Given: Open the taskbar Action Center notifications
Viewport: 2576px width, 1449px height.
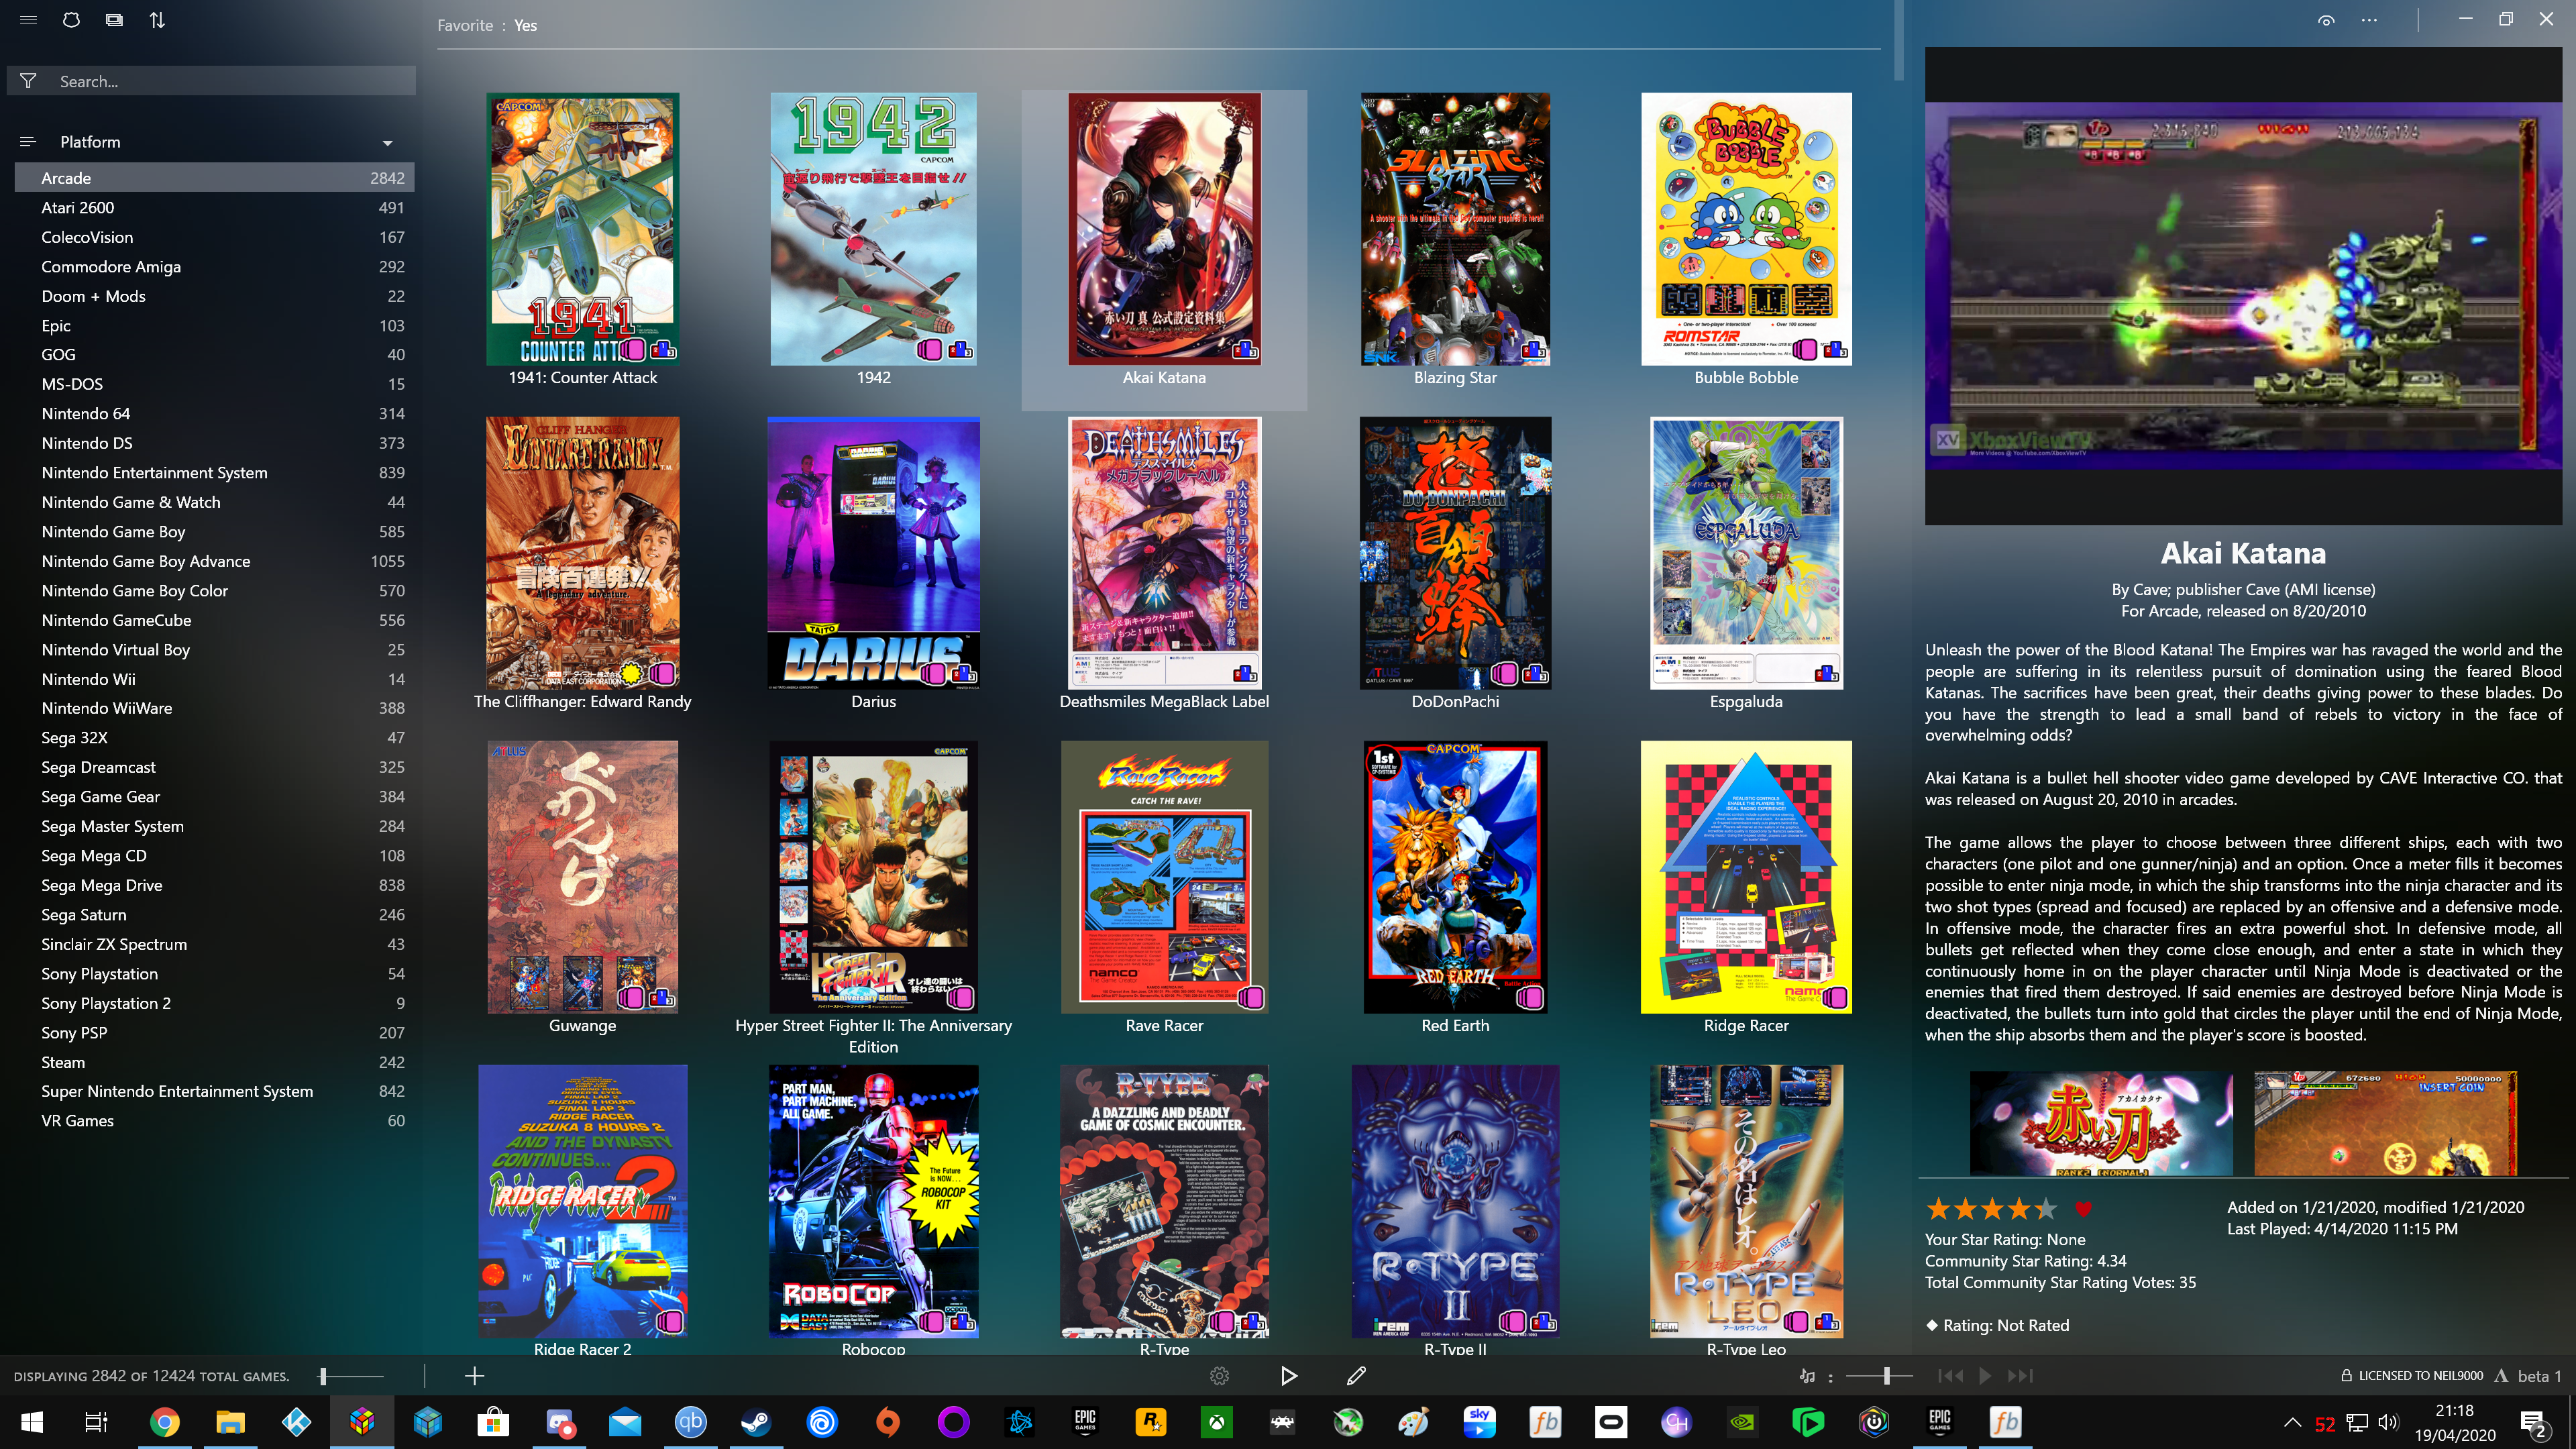Looking at the screenshot, I should click(x=2533, y=1422).
